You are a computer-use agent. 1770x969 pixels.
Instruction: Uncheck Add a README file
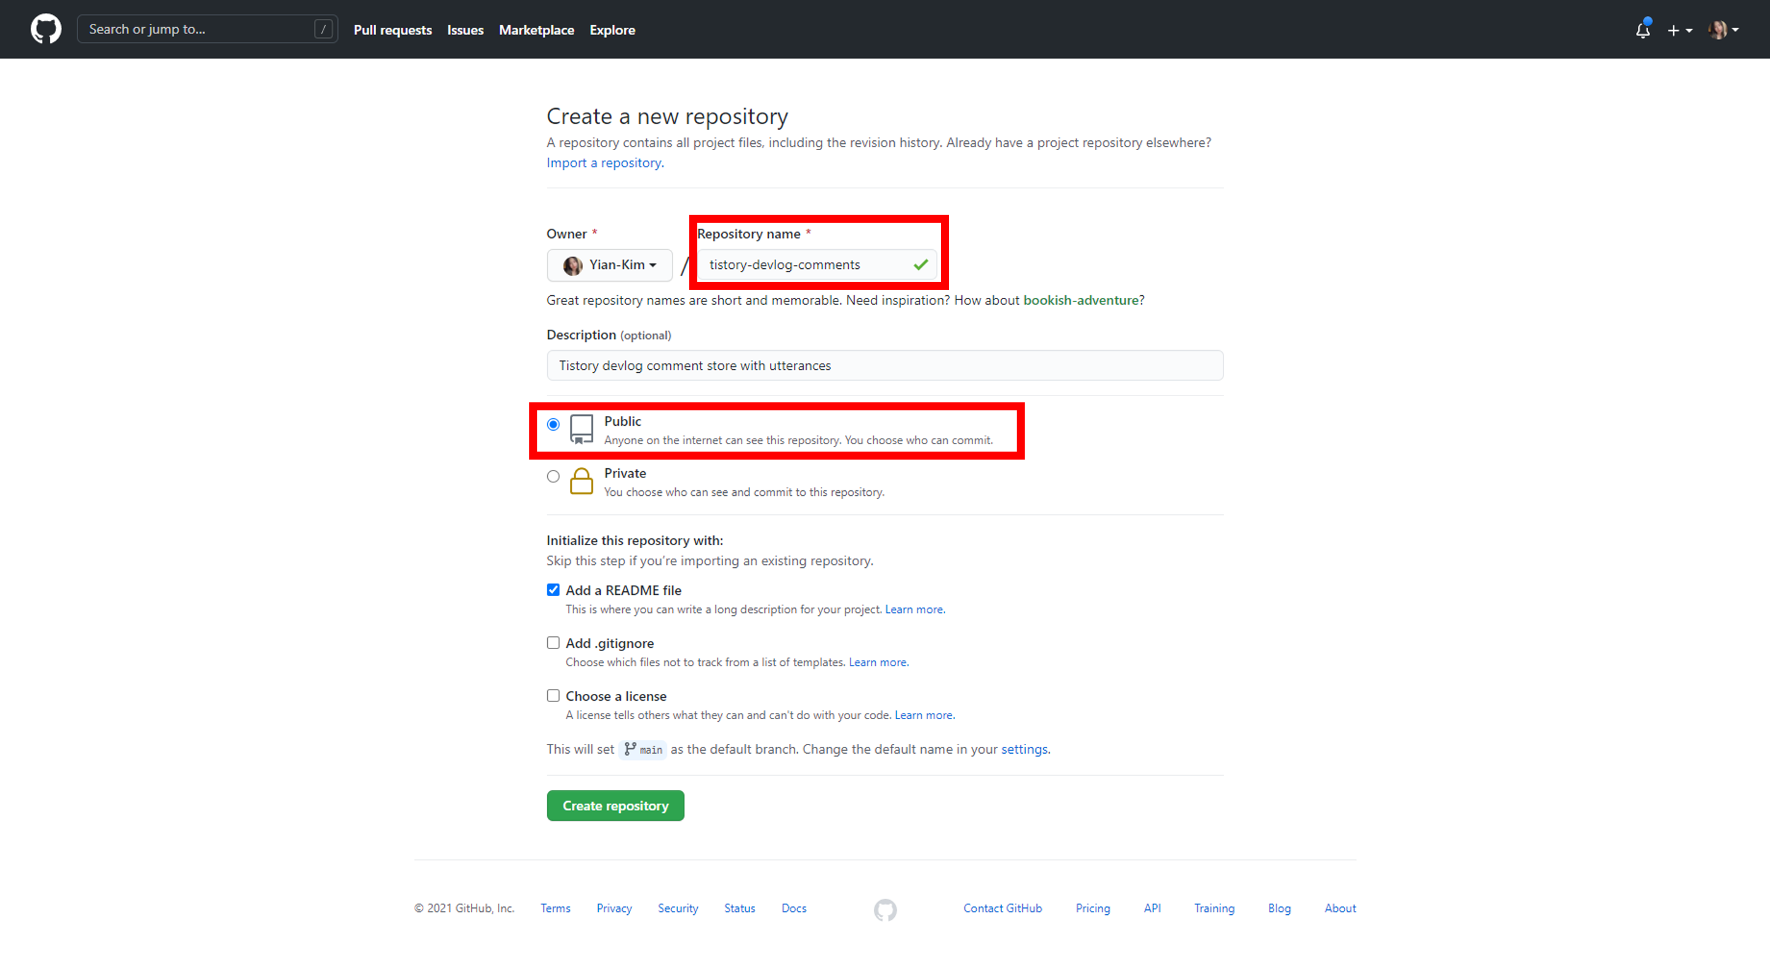coord(553,590)
